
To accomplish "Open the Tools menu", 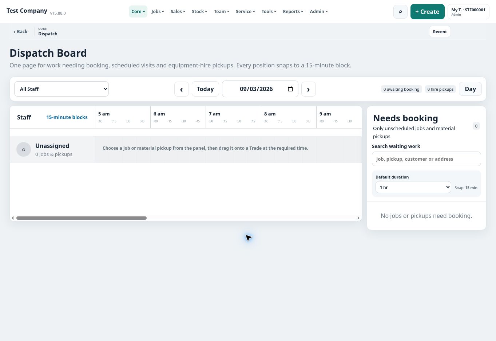I will pyautogui.click(x=269, y=12).
